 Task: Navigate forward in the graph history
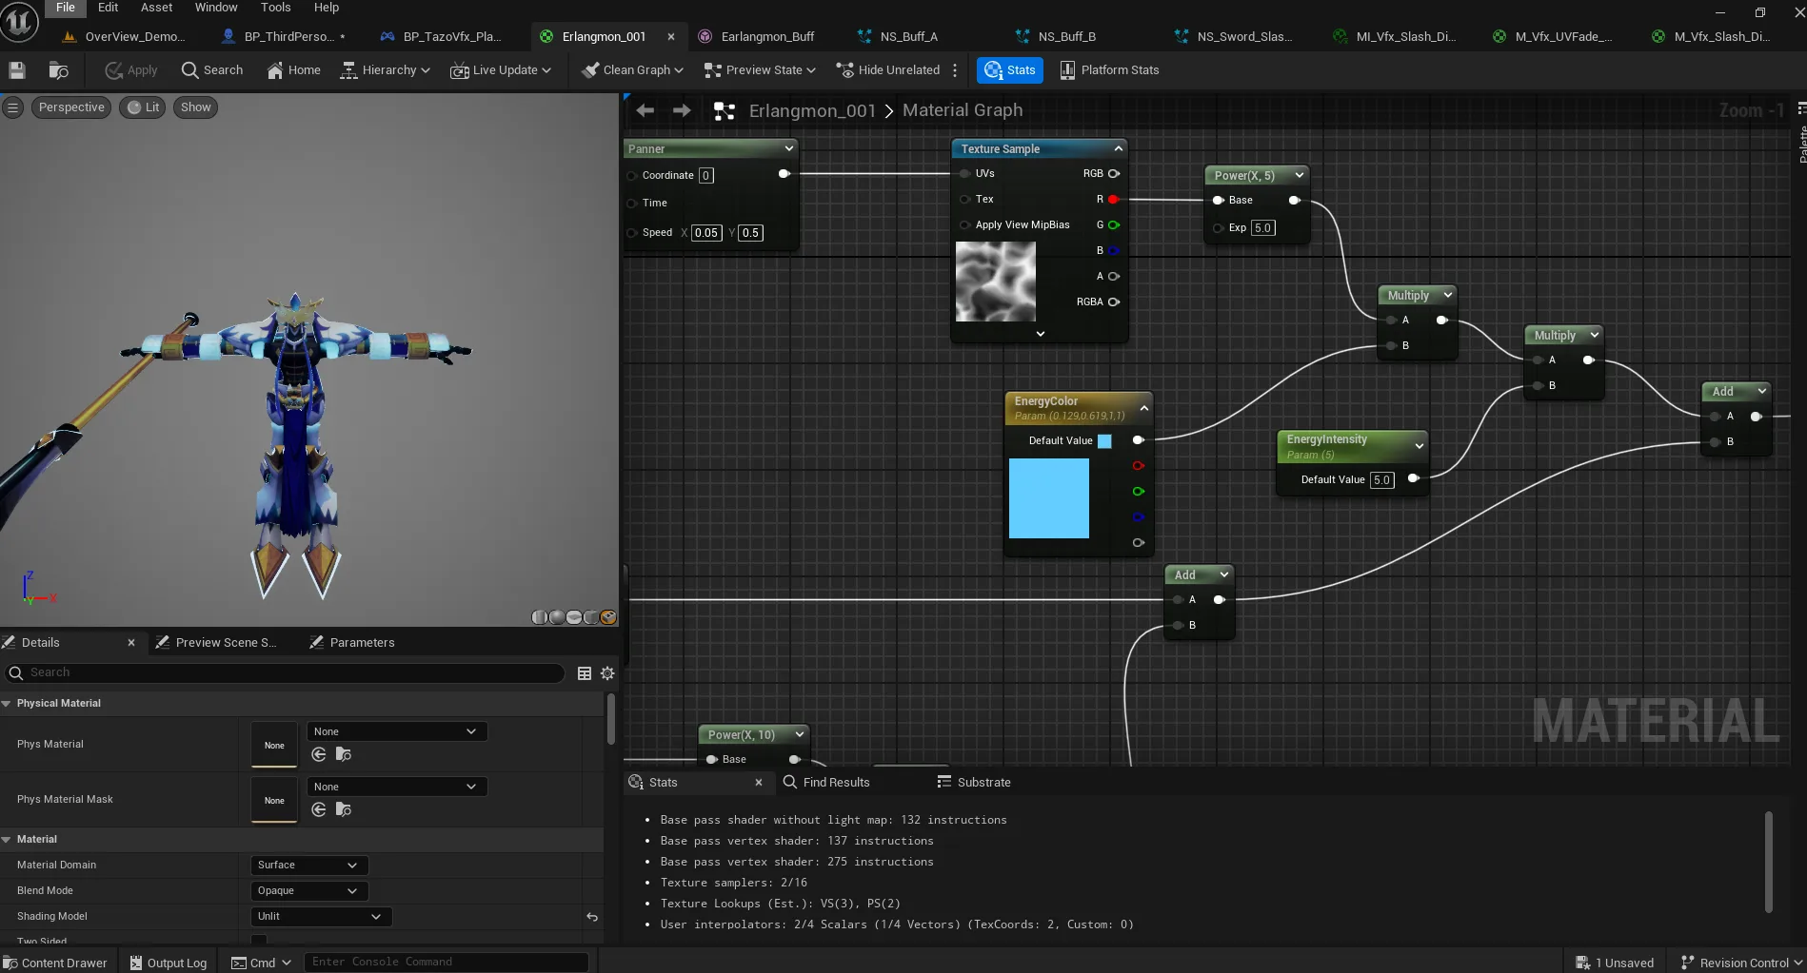pyautogui.click(x=682, y=110)
